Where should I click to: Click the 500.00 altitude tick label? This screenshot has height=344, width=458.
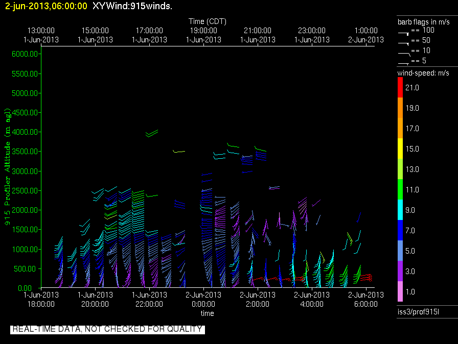26,269
